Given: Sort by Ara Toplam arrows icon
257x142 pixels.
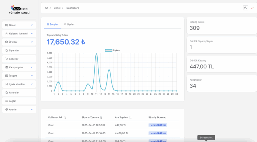Looking at the screenshot, I should tap(130, 118).
